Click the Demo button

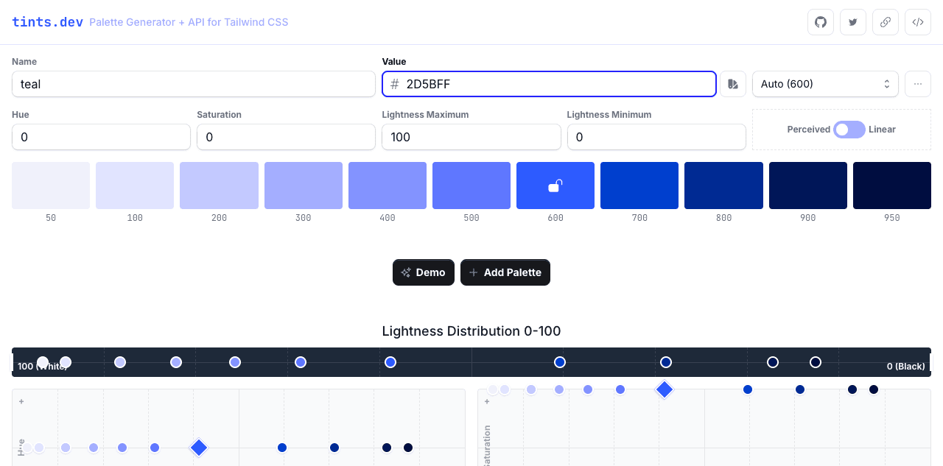pyautogui.click(x=424, y=272)
